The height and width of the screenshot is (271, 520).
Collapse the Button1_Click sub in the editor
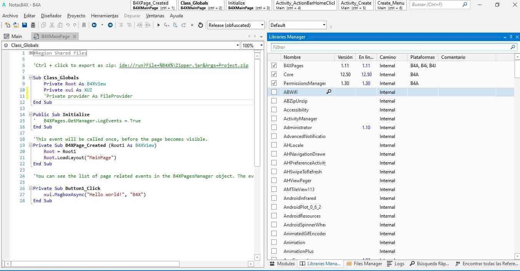(x=30, y=188)
